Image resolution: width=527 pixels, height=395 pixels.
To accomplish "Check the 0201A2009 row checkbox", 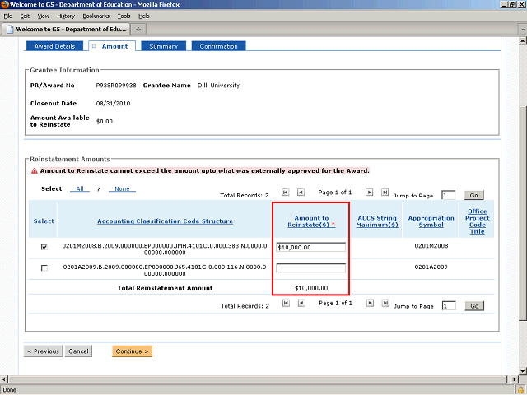I will click(x=44, y=268).
